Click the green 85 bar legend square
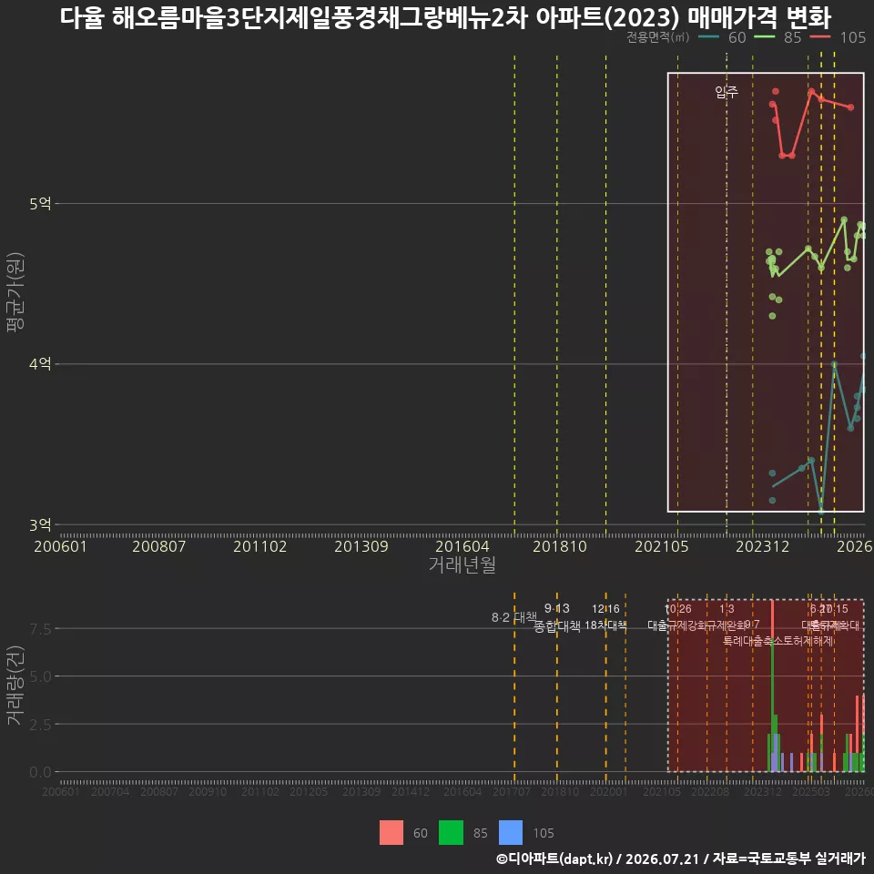The height and width of the screenshot is (874, 874). point(451,833)
